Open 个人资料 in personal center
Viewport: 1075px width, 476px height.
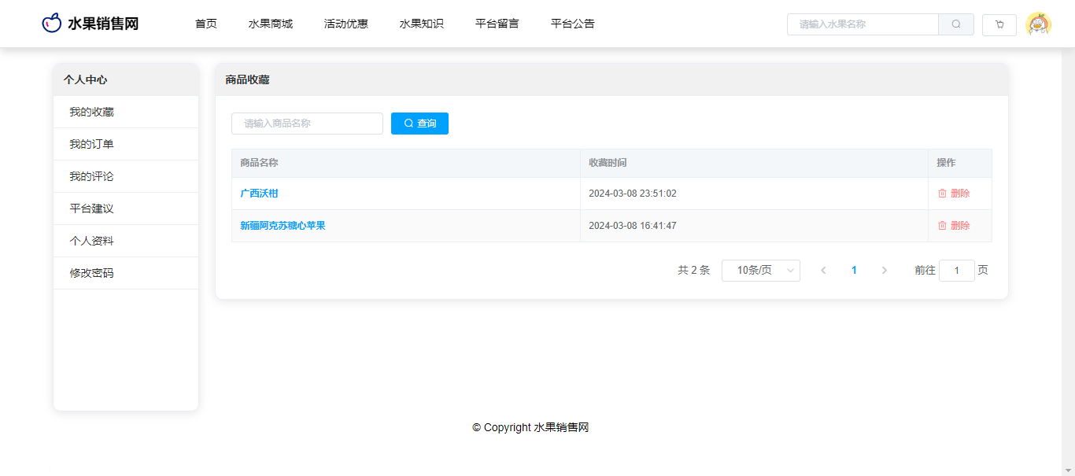pyautogui.click(x=91, y=241)
